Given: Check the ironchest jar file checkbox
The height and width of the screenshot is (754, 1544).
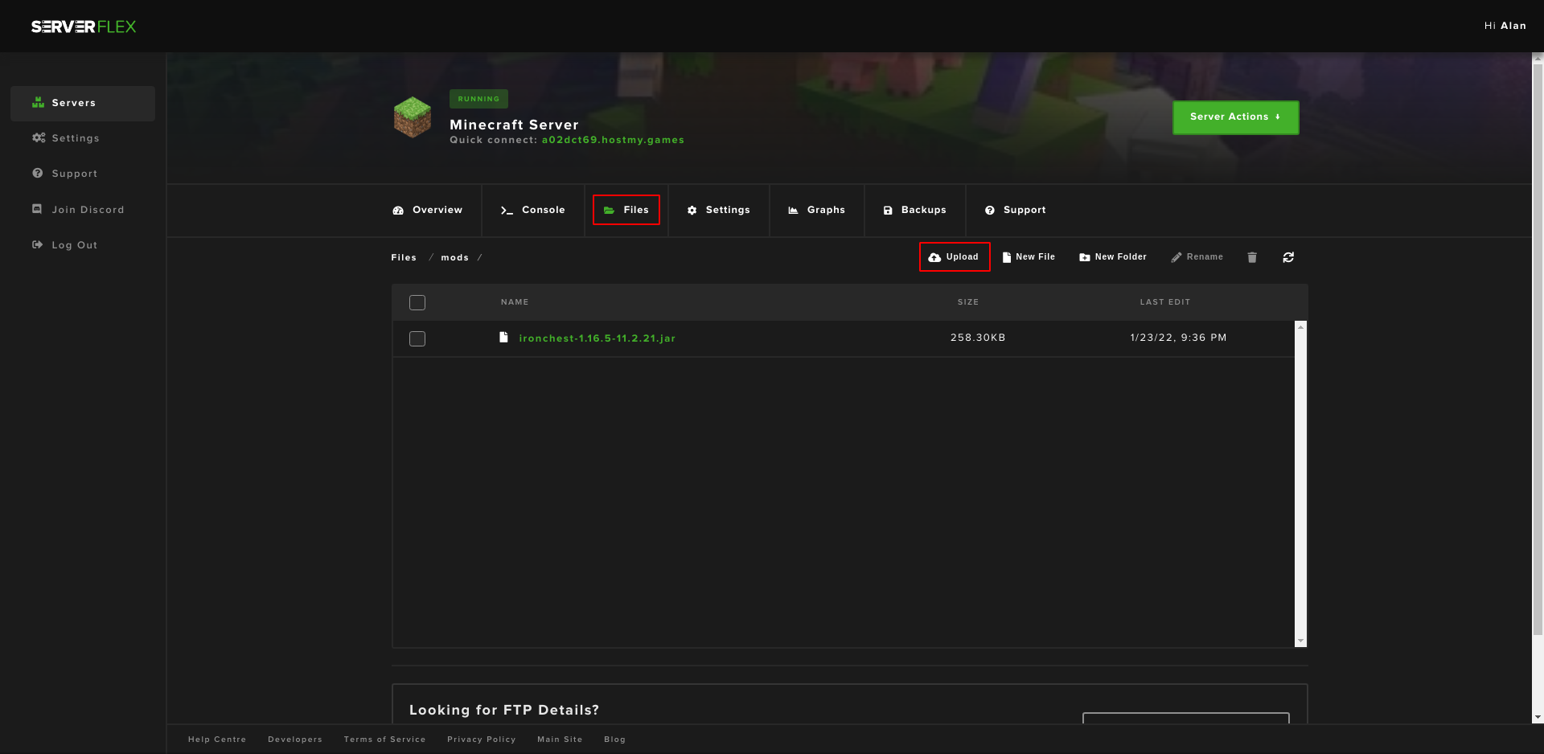Looking at the screenshot, I should [x=417, y=338].
